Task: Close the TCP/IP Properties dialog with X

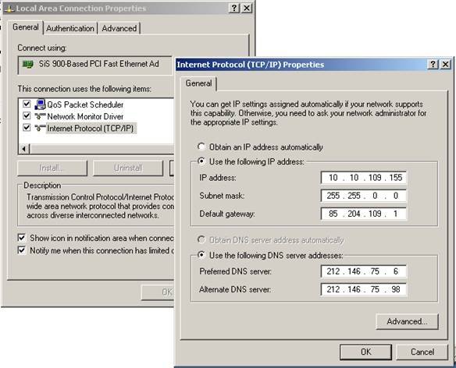Action: pos(446,64)
